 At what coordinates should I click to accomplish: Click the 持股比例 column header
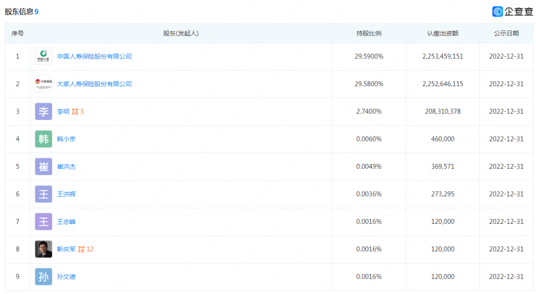[x=369, y=33]
